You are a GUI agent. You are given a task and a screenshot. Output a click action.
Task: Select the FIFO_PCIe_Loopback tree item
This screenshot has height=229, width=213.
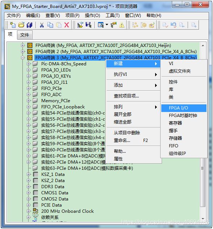63,107
